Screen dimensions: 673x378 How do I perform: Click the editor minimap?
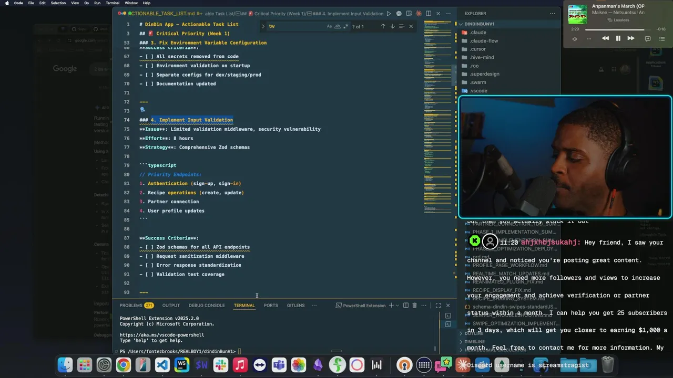(x=437, y=115)
